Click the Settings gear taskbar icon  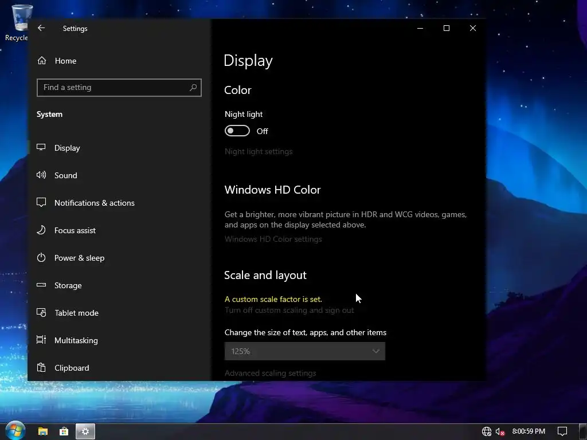point(85,431)
